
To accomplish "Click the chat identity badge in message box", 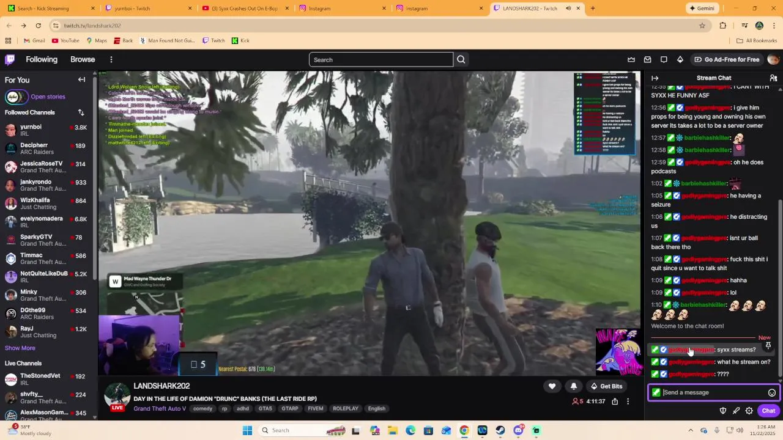I will (656, 392).
